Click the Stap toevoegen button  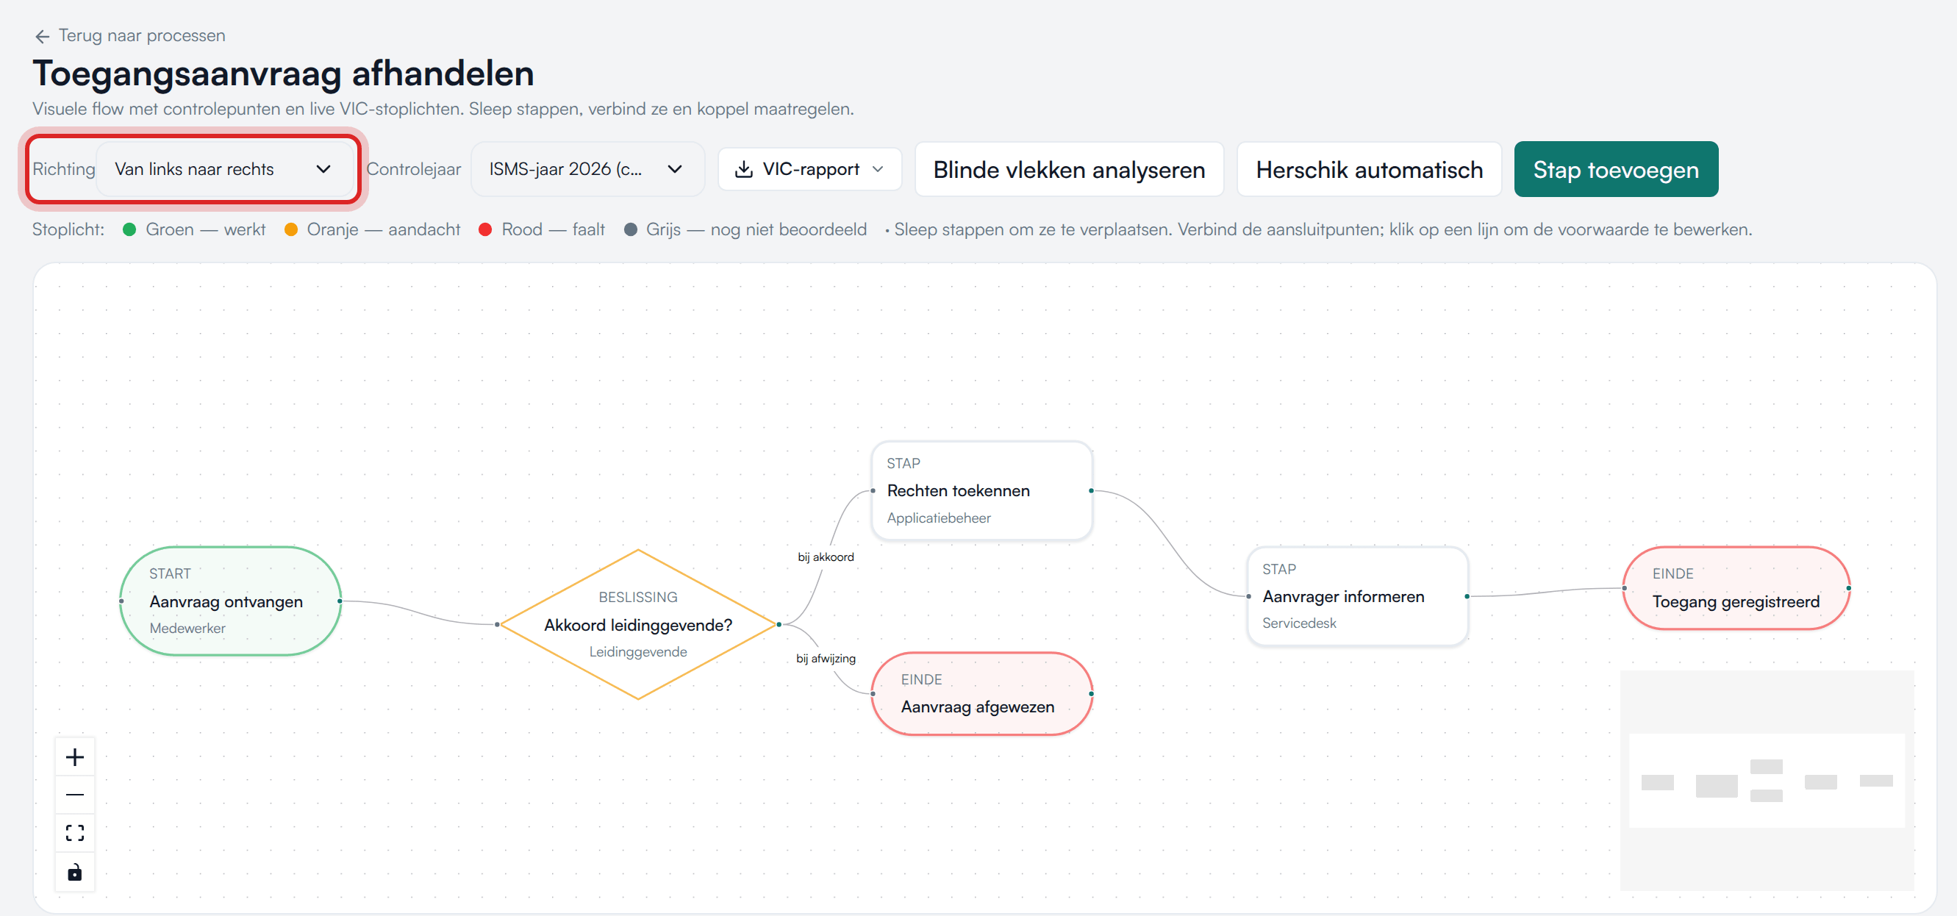[1615, 168]
